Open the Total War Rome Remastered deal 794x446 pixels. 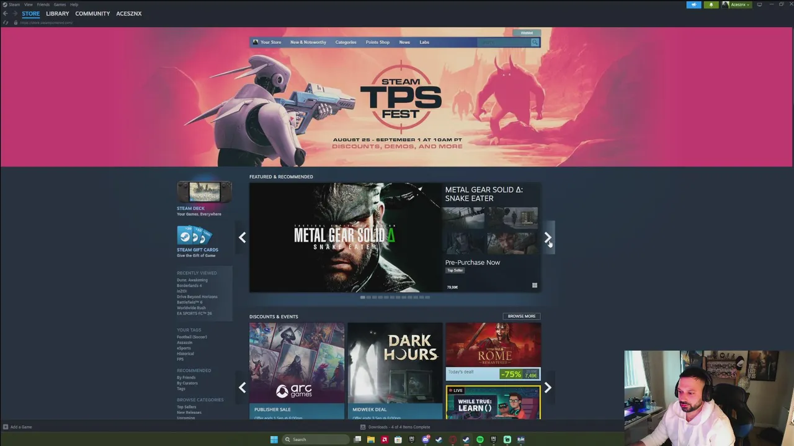pos(493,351)
